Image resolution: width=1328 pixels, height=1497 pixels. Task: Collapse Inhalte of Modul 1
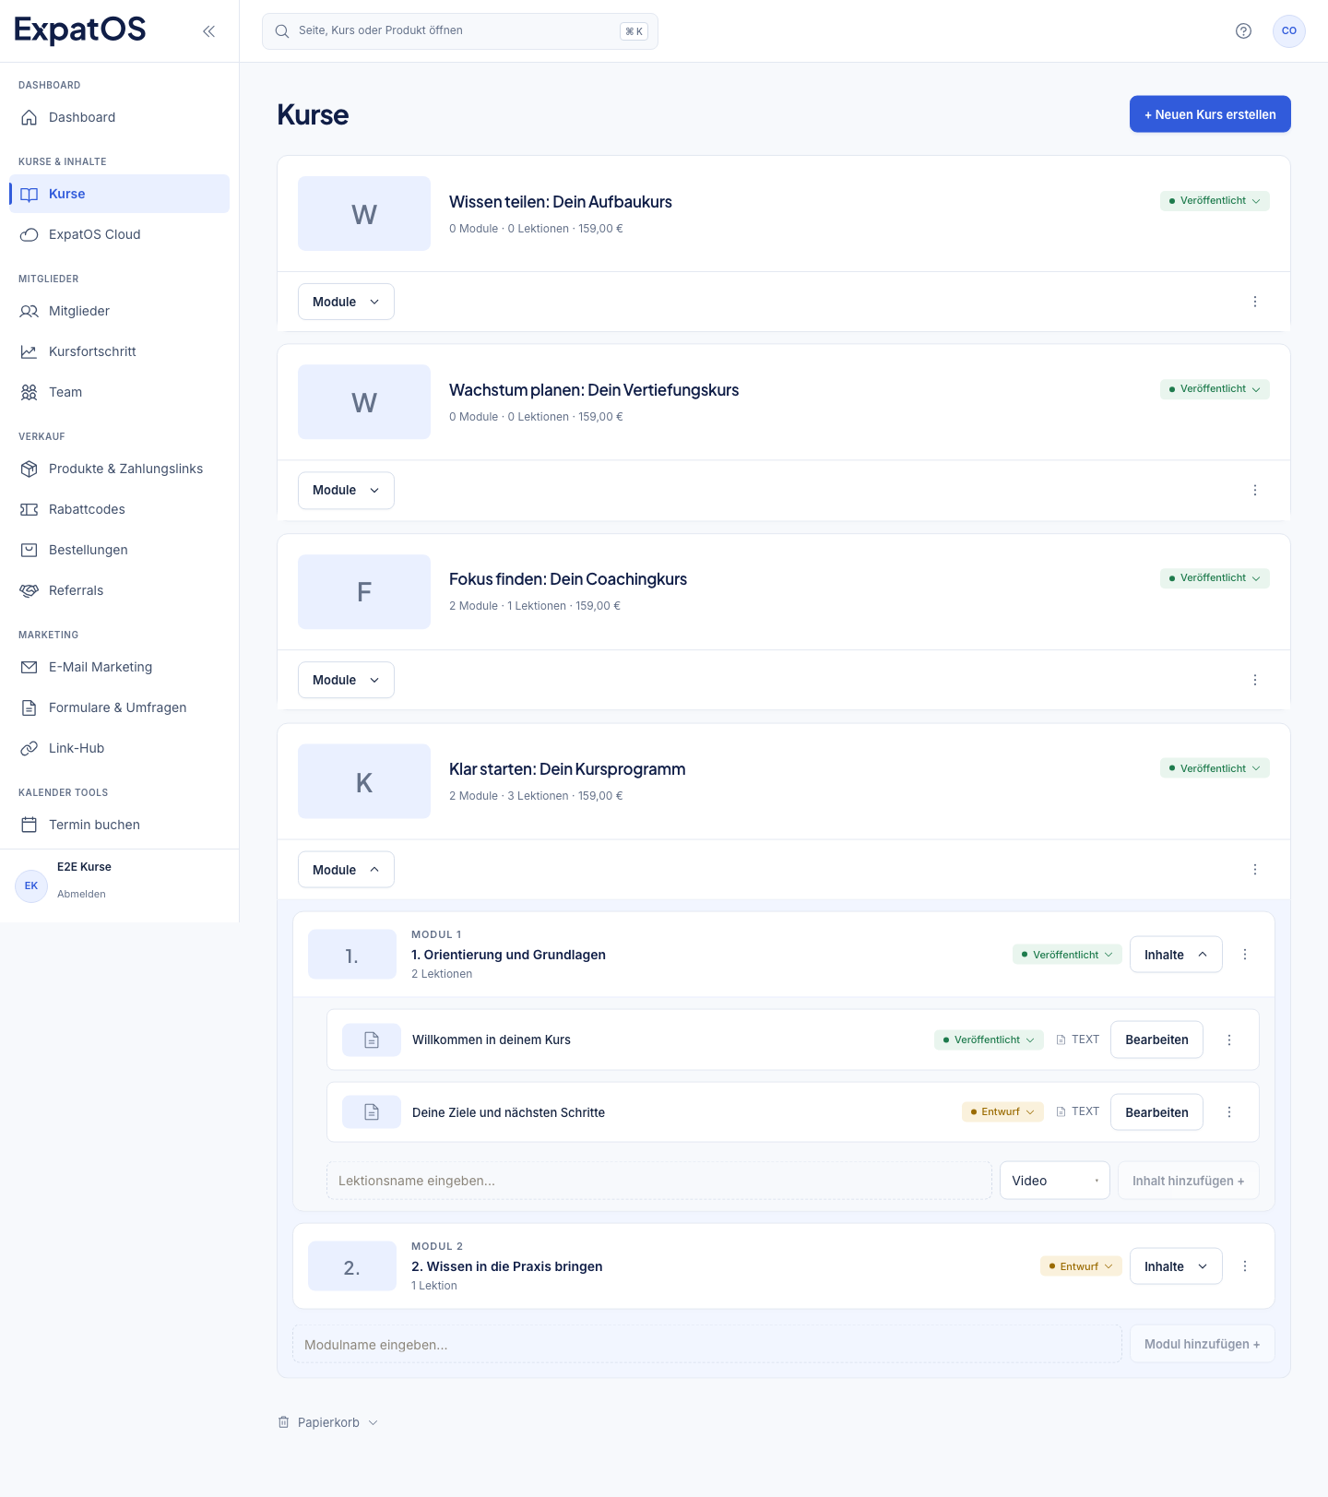tap(1176, 955)
